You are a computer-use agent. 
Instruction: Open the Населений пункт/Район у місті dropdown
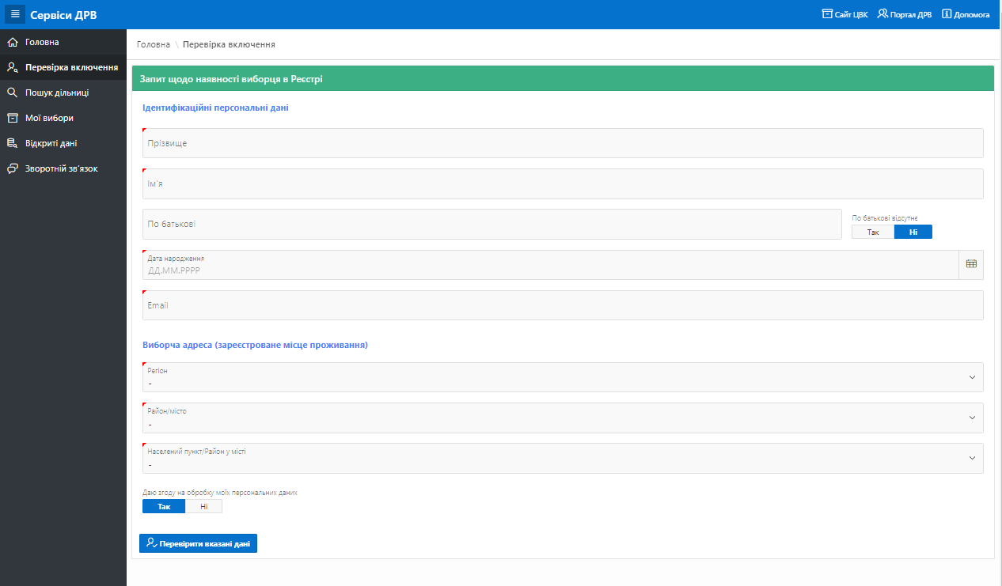pyautogui.click(x=563, y=458)
